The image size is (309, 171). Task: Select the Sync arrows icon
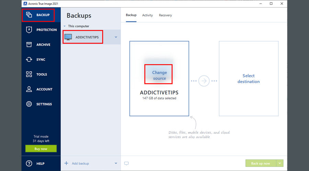(29, 60)
